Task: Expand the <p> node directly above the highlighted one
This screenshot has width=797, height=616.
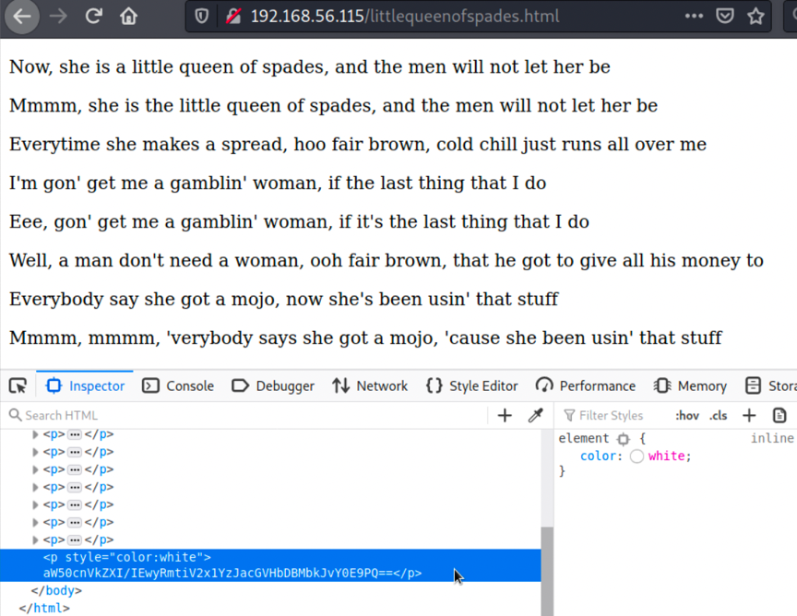Action: point(35,539)
